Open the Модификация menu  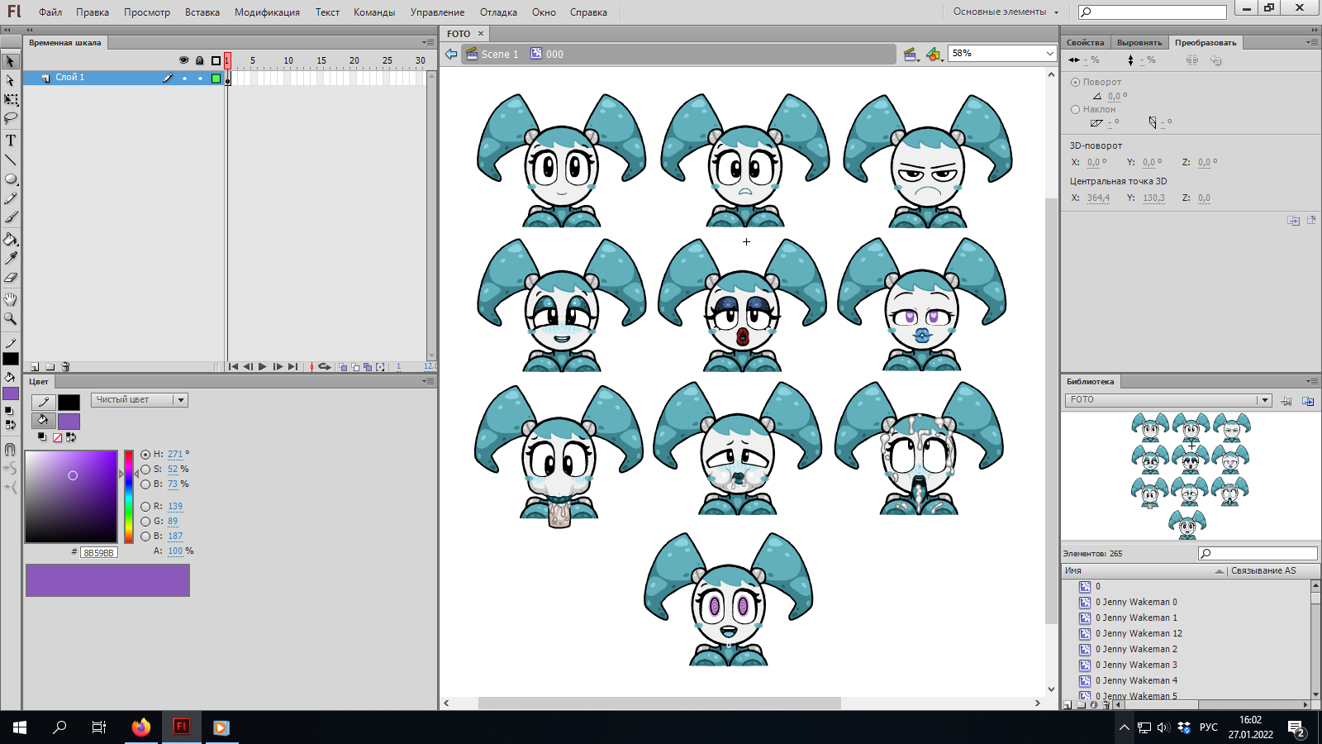pyautogui.click(x=267, y=12)
